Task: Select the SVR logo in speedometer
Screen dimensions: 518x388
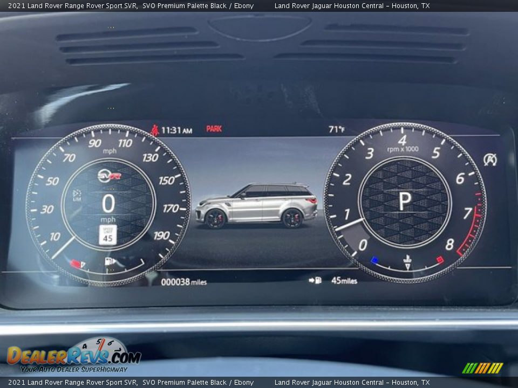Action: (110, 176)
